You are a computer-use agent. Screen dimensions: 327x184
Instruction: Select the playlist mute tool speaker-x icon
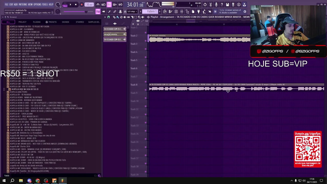(125, 17)
